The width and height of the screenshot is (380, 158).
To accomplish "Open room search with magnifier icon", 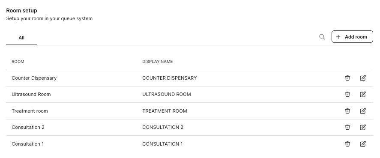I will (322, 37).
